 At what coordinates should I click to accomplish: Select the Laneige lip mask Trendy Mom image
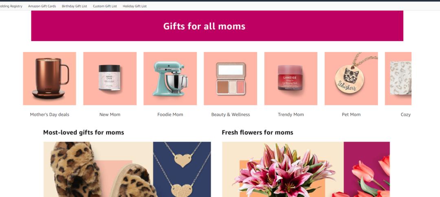coord(291,79)
